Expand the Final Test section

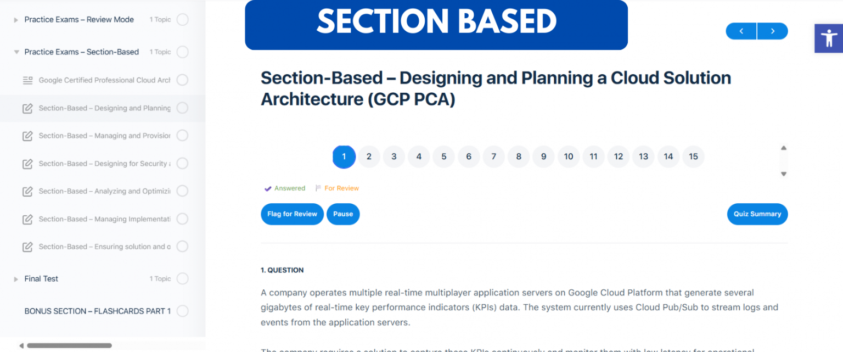[x=16, y=278]
